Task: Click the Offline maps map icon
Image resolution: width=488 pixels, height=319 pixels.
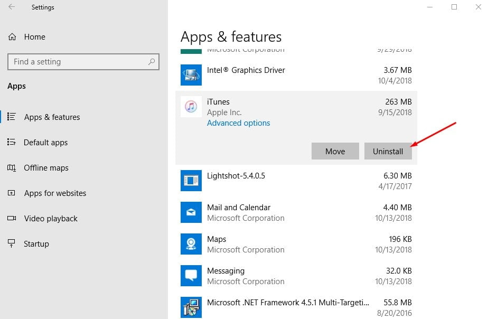Action: [12, 168]
